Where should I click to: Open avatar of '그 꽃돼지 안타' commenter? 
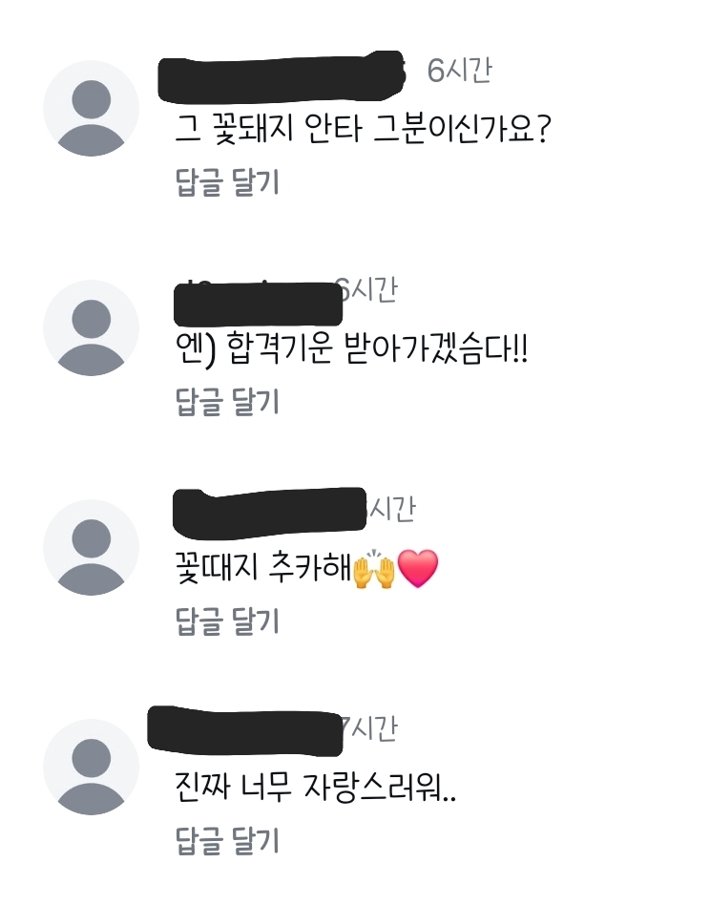pos(91,109)
